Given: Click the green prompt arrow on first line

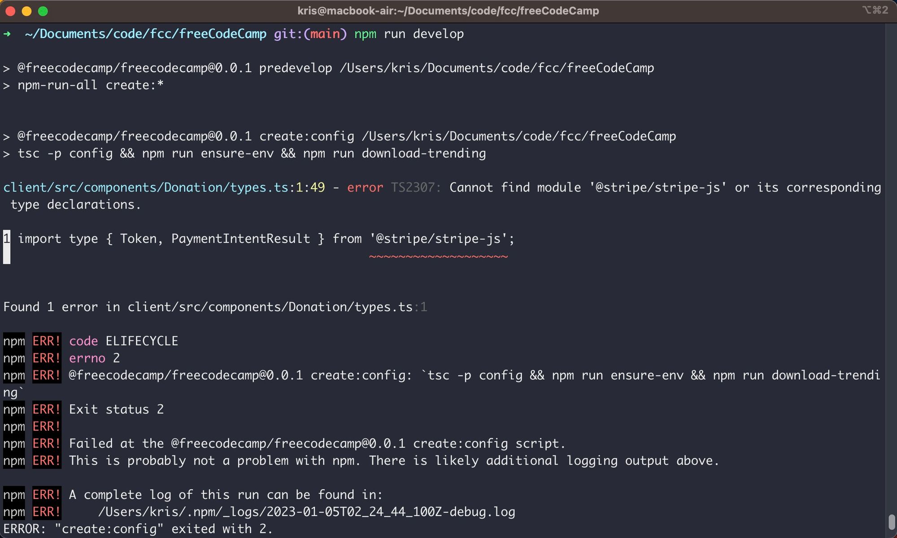Looking at the screenshot, I should tap(7, 34).
